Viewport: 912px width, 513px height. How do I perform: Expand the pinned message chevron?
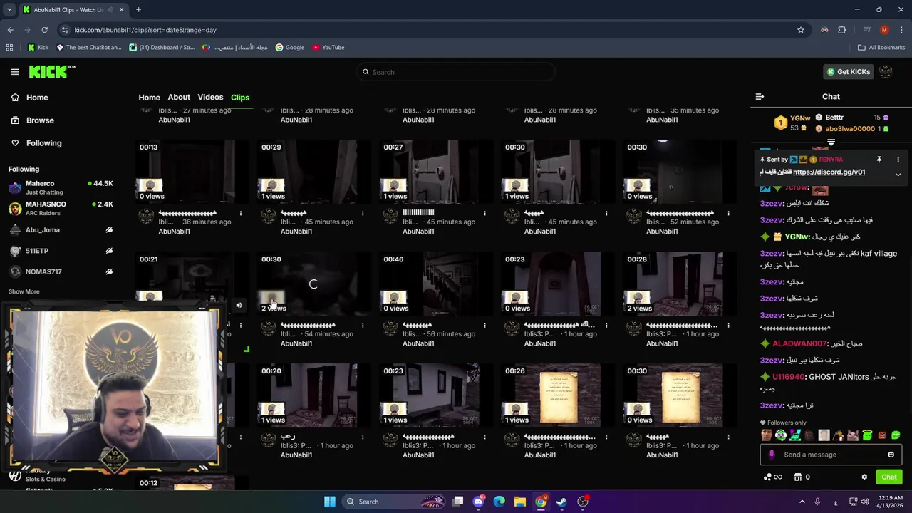pyautogui.click(x=898, y=174)
